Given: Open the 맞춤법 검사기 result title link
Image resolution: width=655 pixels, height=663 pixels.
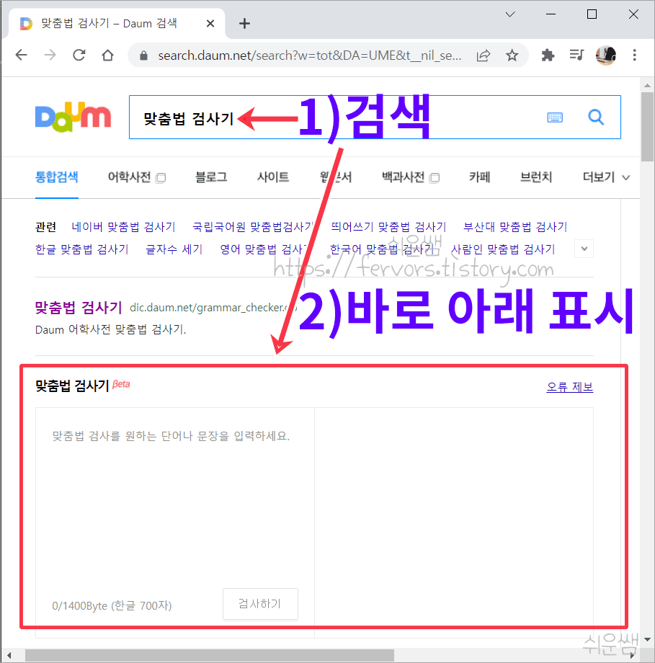Looking at the screenshot, I should [79, 308].
